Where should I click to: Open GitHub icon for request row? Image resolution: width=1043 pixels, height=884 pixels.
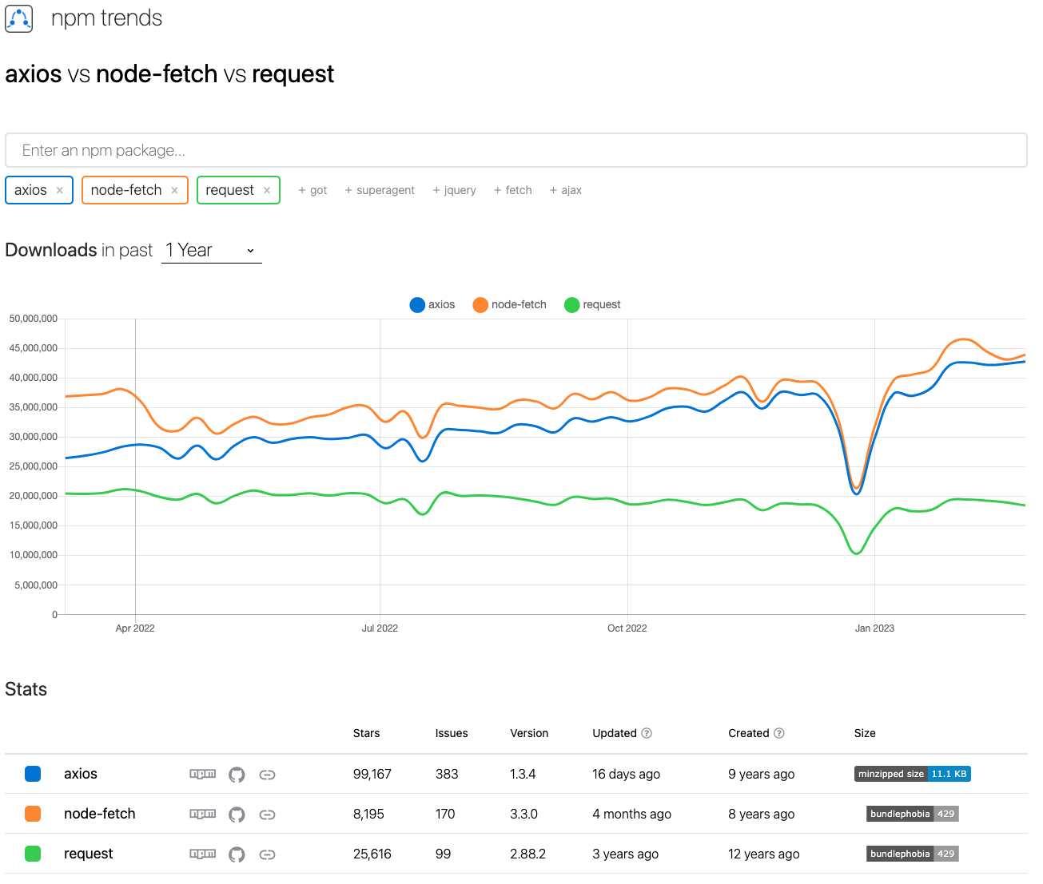click(x=237, y=854)
